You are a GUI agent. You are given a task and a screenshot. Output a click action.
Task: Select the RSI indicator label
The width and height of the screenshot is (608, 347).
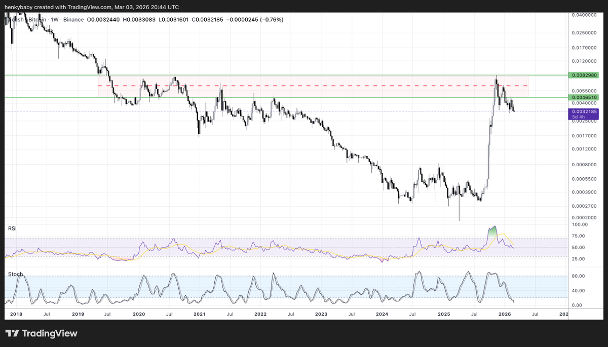[12, 229]
